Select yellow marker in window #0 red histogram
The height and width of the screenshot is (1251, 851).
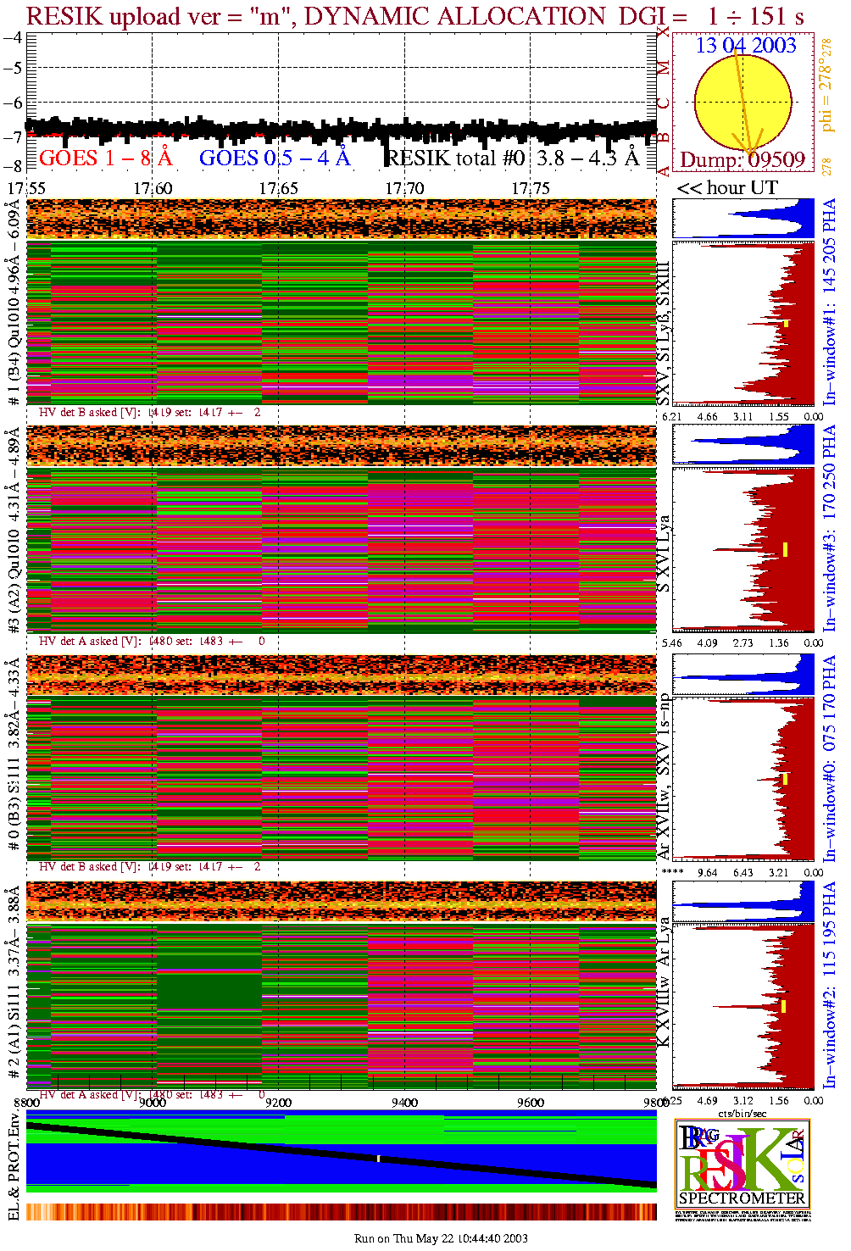coord(786,778)
